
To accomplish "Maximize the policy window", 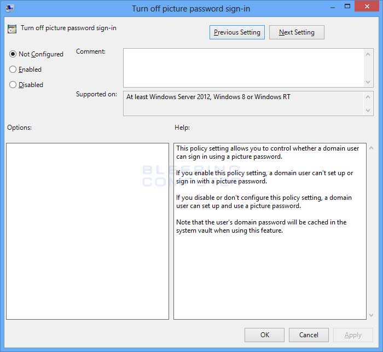I will pyautogui.click(x=347, y=7).
